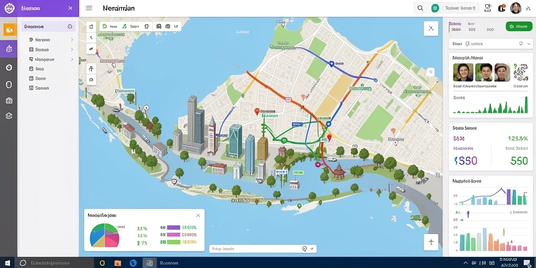This screenshot has height=268, width=536.
Task: Click the green '550' value in stats card
Action: click(519, 161)
